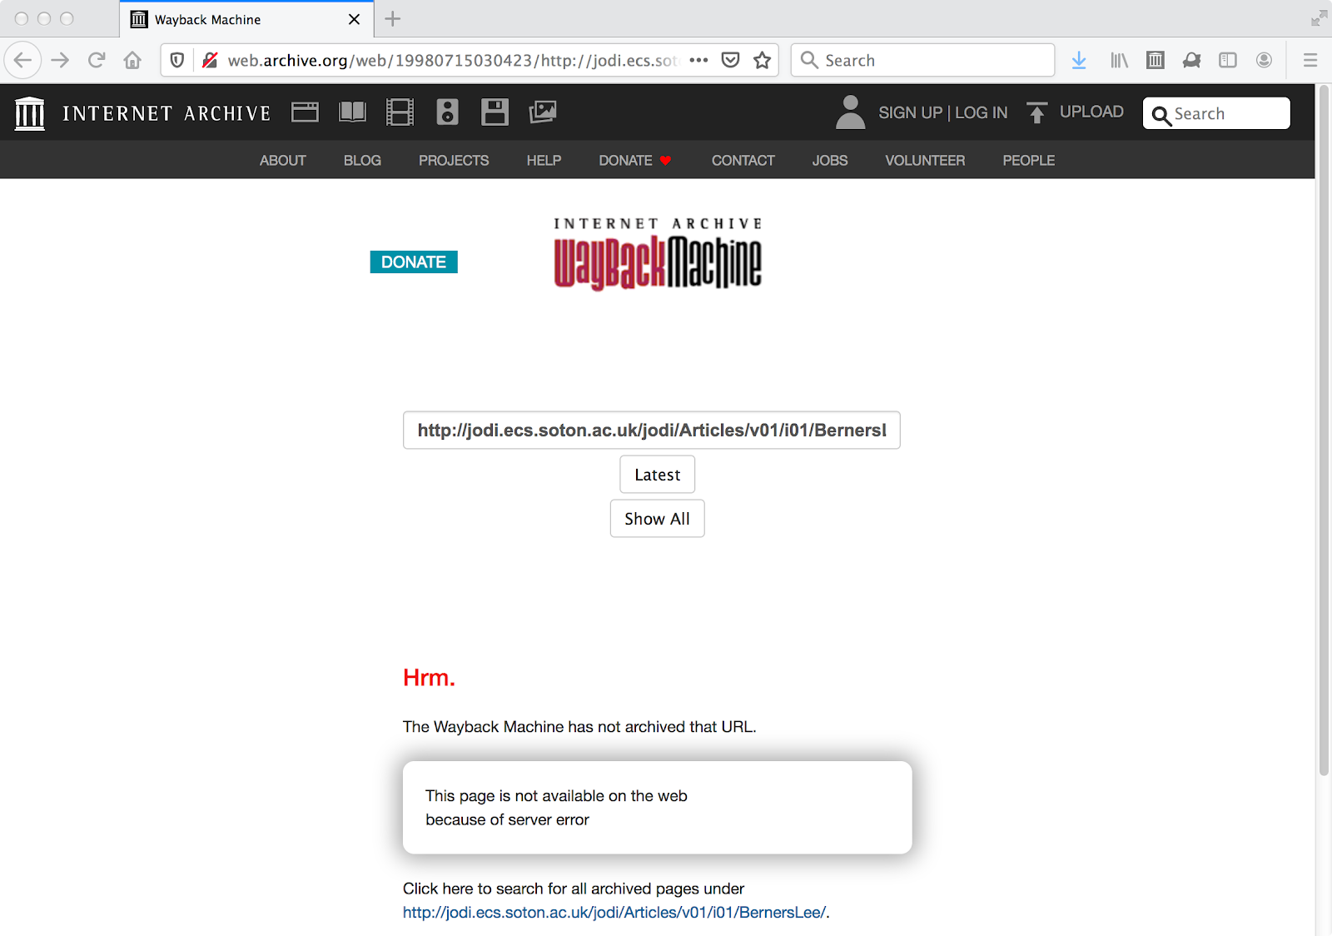Open the Images icon
Screen dimensions: 1332x936
[x=543, y=112]
